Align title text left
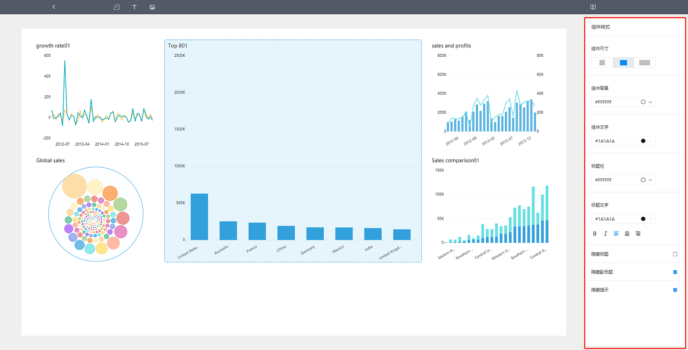The image size is (688, 350). tap(616, 233)
